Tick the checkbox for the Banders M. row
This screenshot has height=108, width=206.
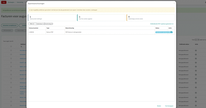11,74
